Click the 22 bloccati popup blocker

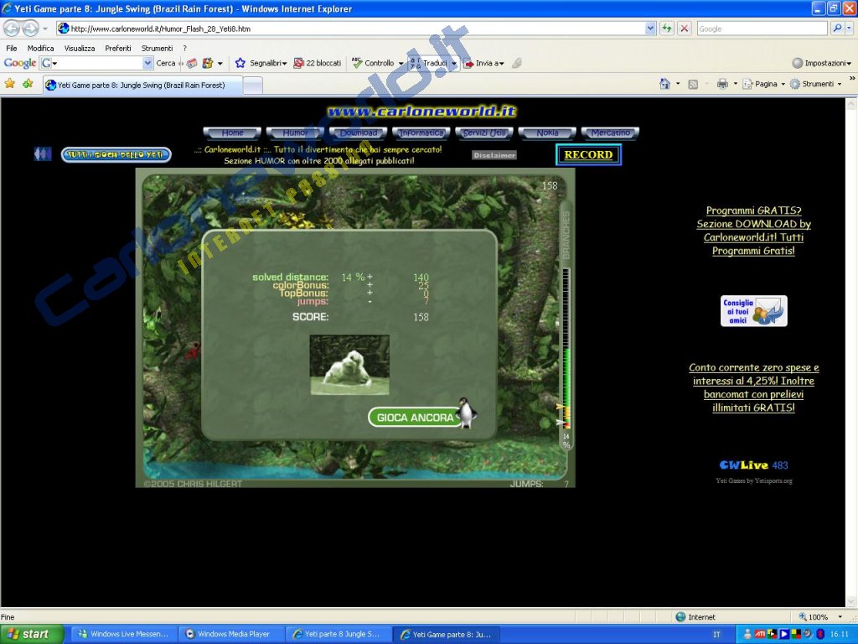tap(318, 63)
